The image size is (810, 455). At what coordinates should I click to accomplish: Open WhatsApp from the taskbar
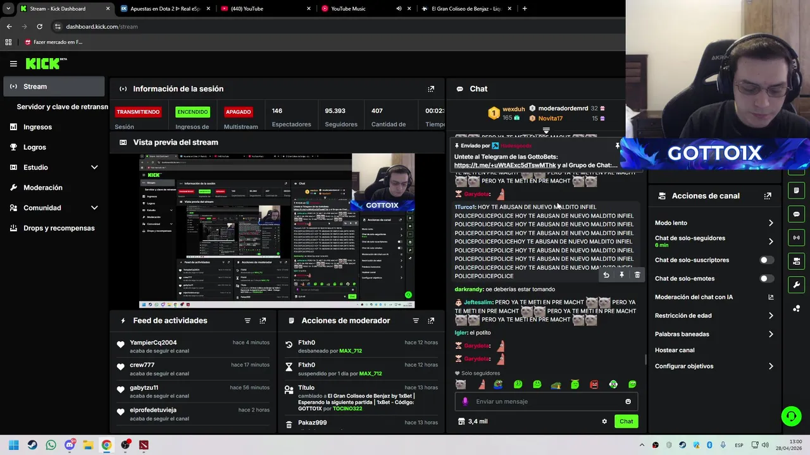pyautogui.click(x=51, y=445)
